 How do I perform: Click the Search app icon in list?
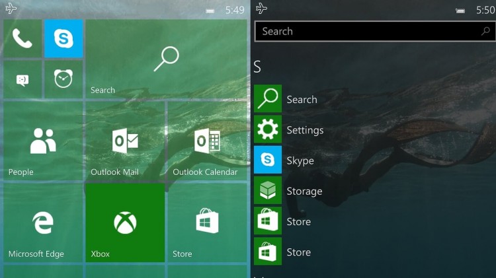point(268,98)
